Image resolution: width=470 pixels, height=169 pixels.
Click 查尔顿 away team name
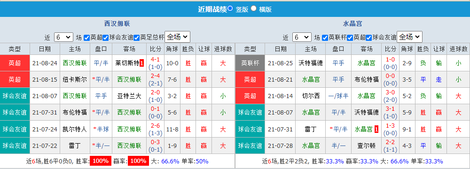[x=366, y=146]
